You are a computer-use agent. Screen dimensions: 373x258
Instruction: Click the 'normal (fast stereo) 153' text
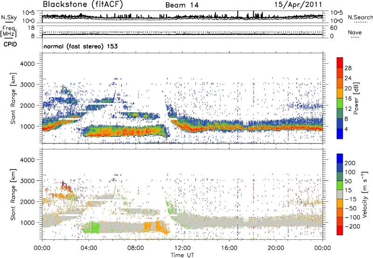[81, 46]
